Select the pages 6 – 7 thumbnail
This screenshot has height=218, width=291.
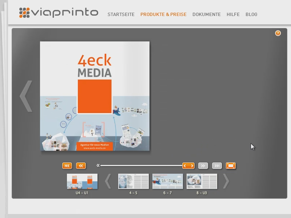point(168,181)
